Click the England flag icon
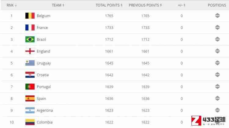The width and height of the screenshot is (229, 128). (x=30, y=51)
